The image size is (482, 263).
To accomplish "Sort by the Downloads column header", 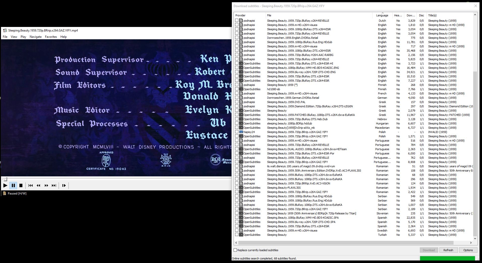I will pos(411,15).
